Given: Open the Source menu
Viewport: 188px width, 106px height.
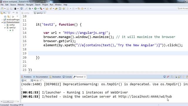Looking at the screenshot, I should 13,5.
